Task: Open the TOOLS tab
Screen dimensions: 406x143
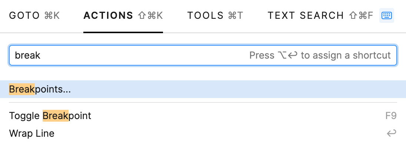Action: [215, 15]
